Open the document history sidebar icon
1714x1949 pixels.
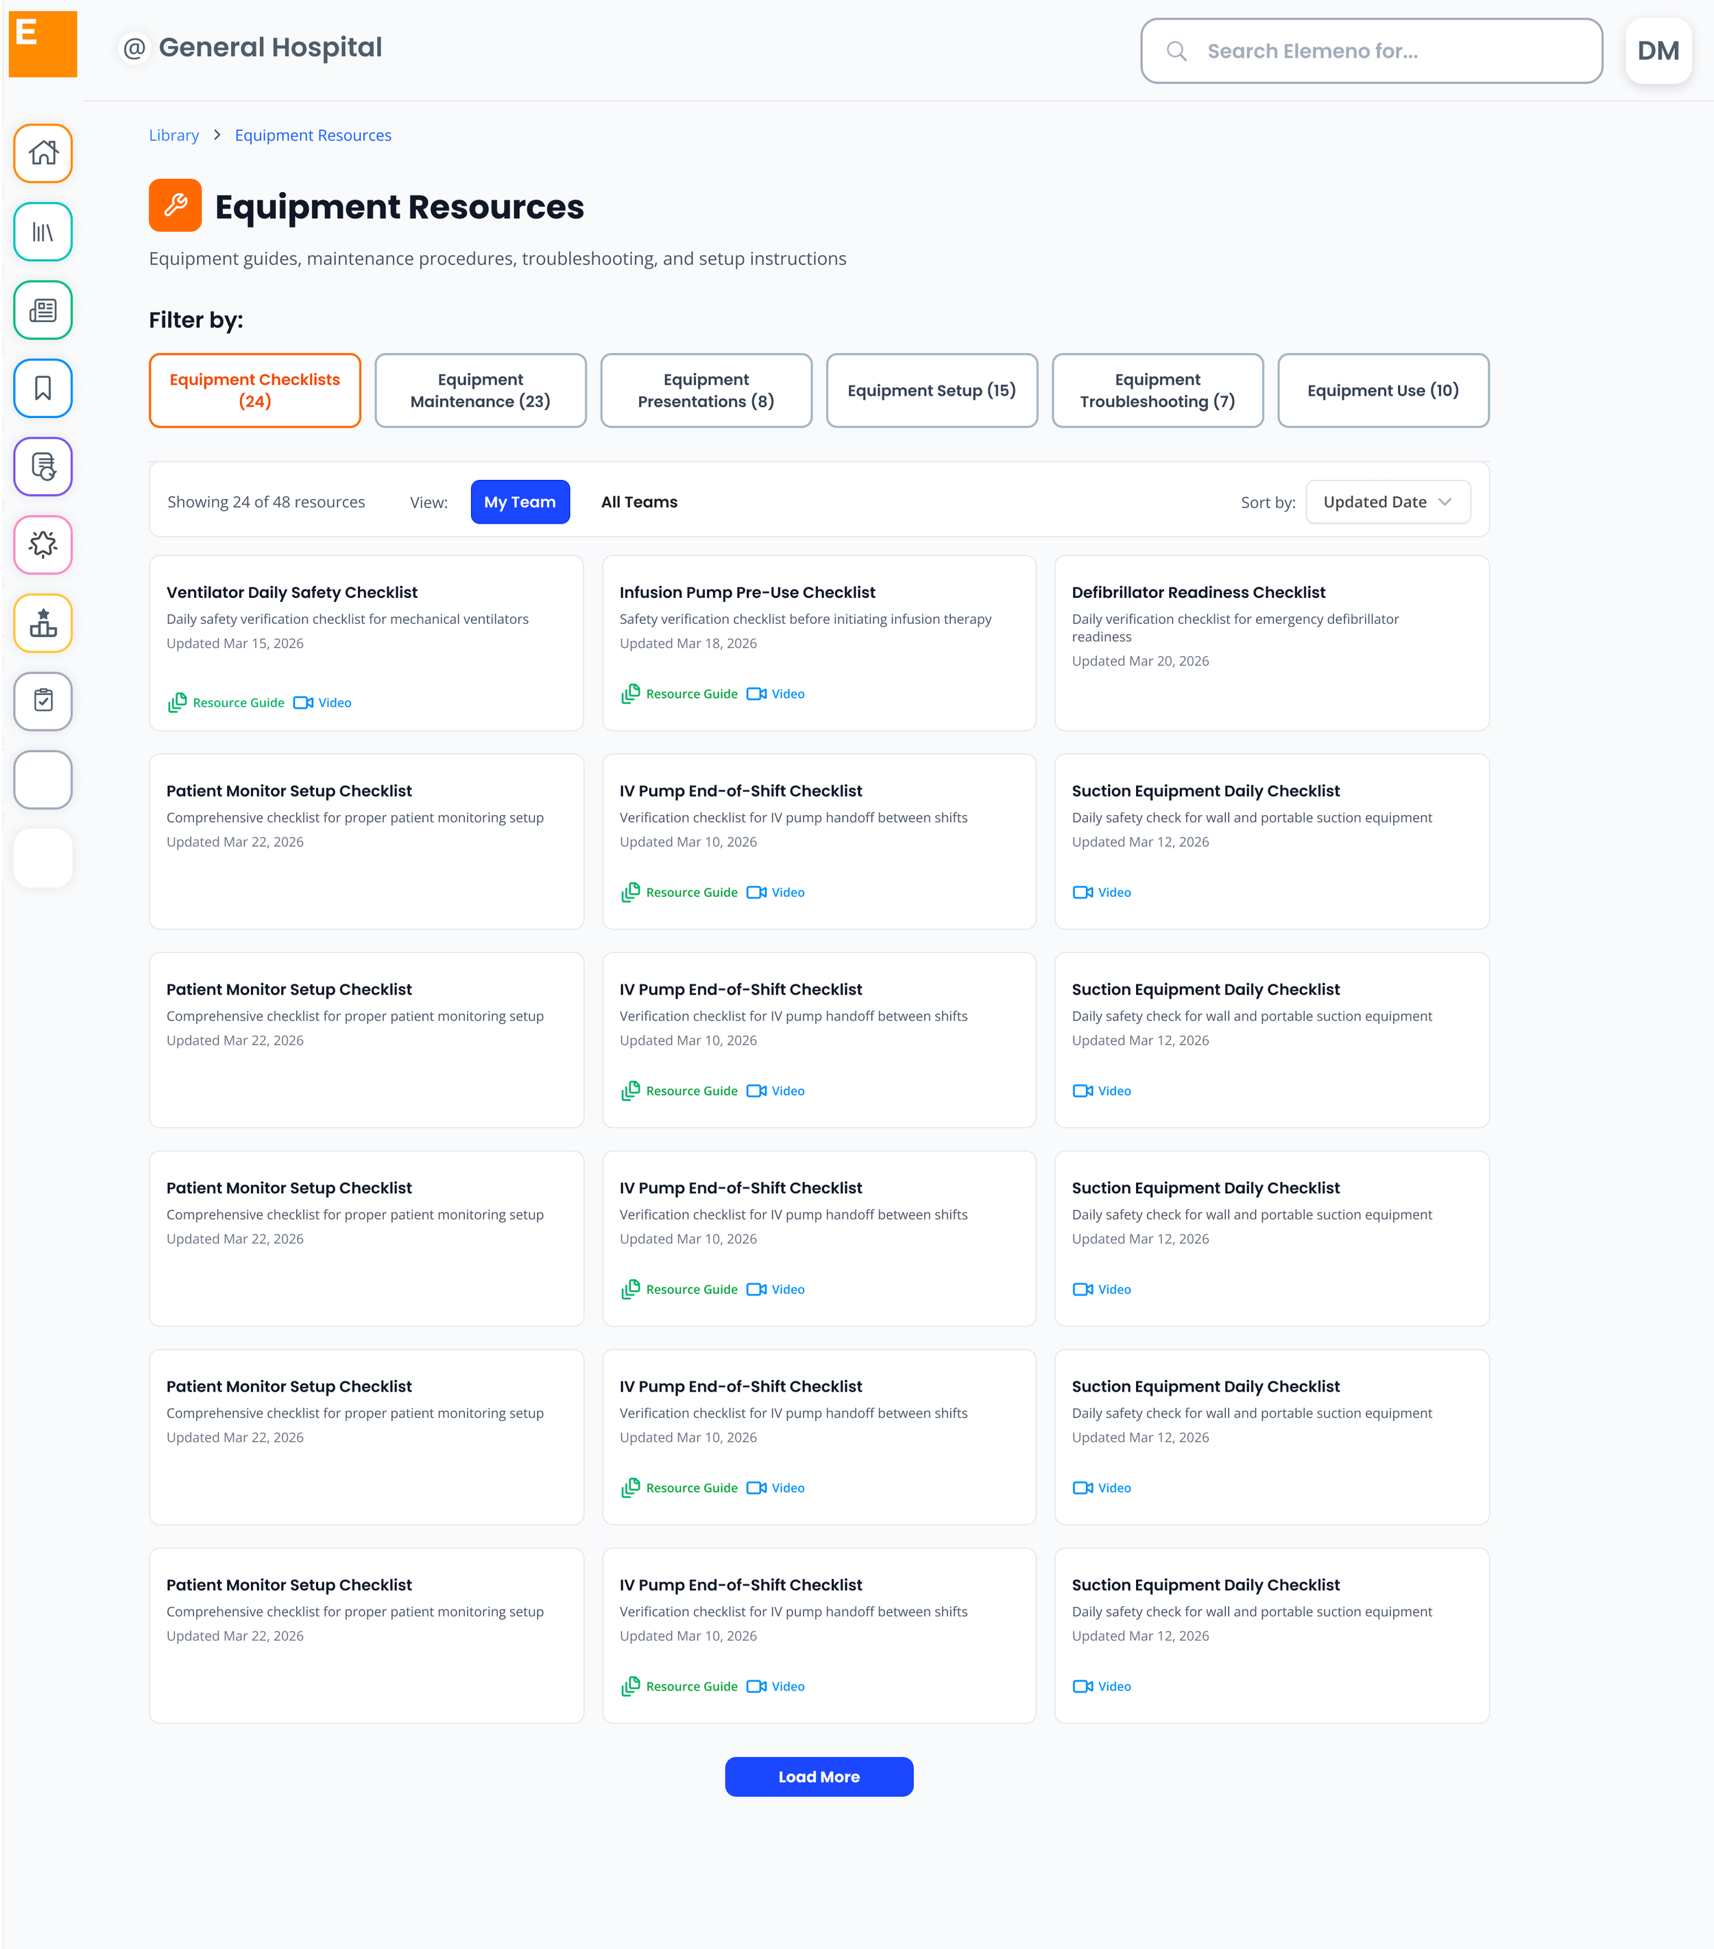(x=43, y=466)
